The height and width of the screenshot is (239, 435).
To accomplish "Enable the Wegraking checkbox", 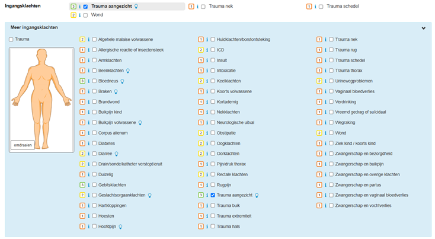I will pyautogui.click(x=331, y=123).
